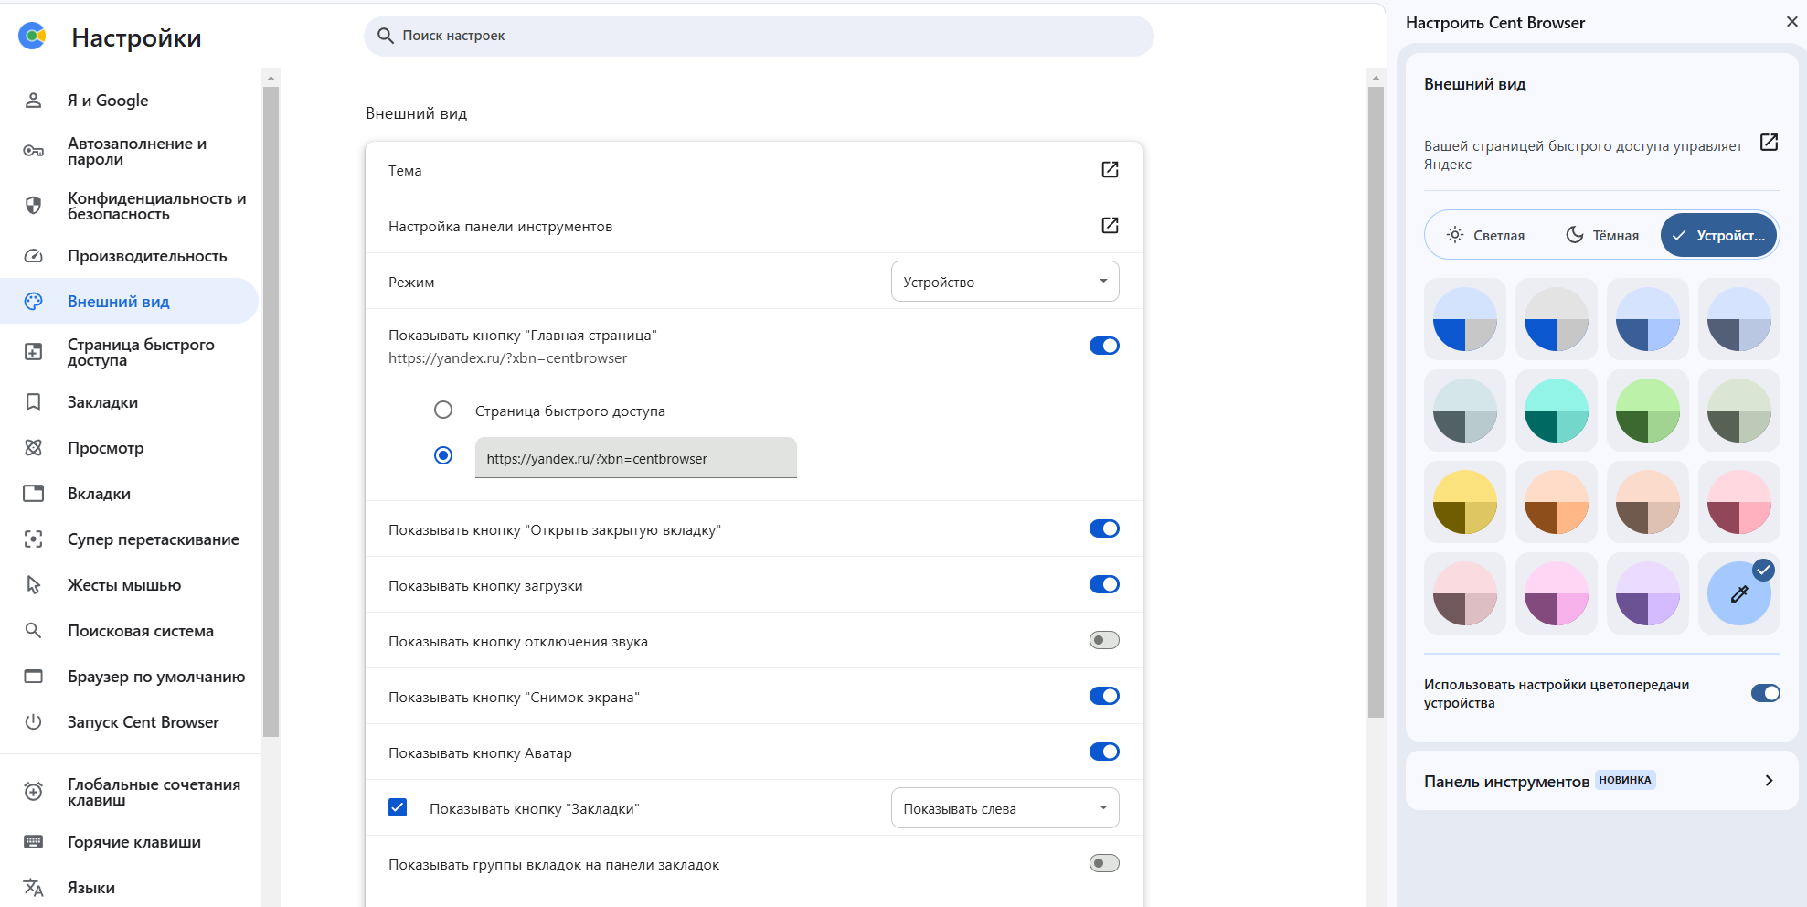
Task: Click the bookmark icon for Закладки
Action: (34, 402)
